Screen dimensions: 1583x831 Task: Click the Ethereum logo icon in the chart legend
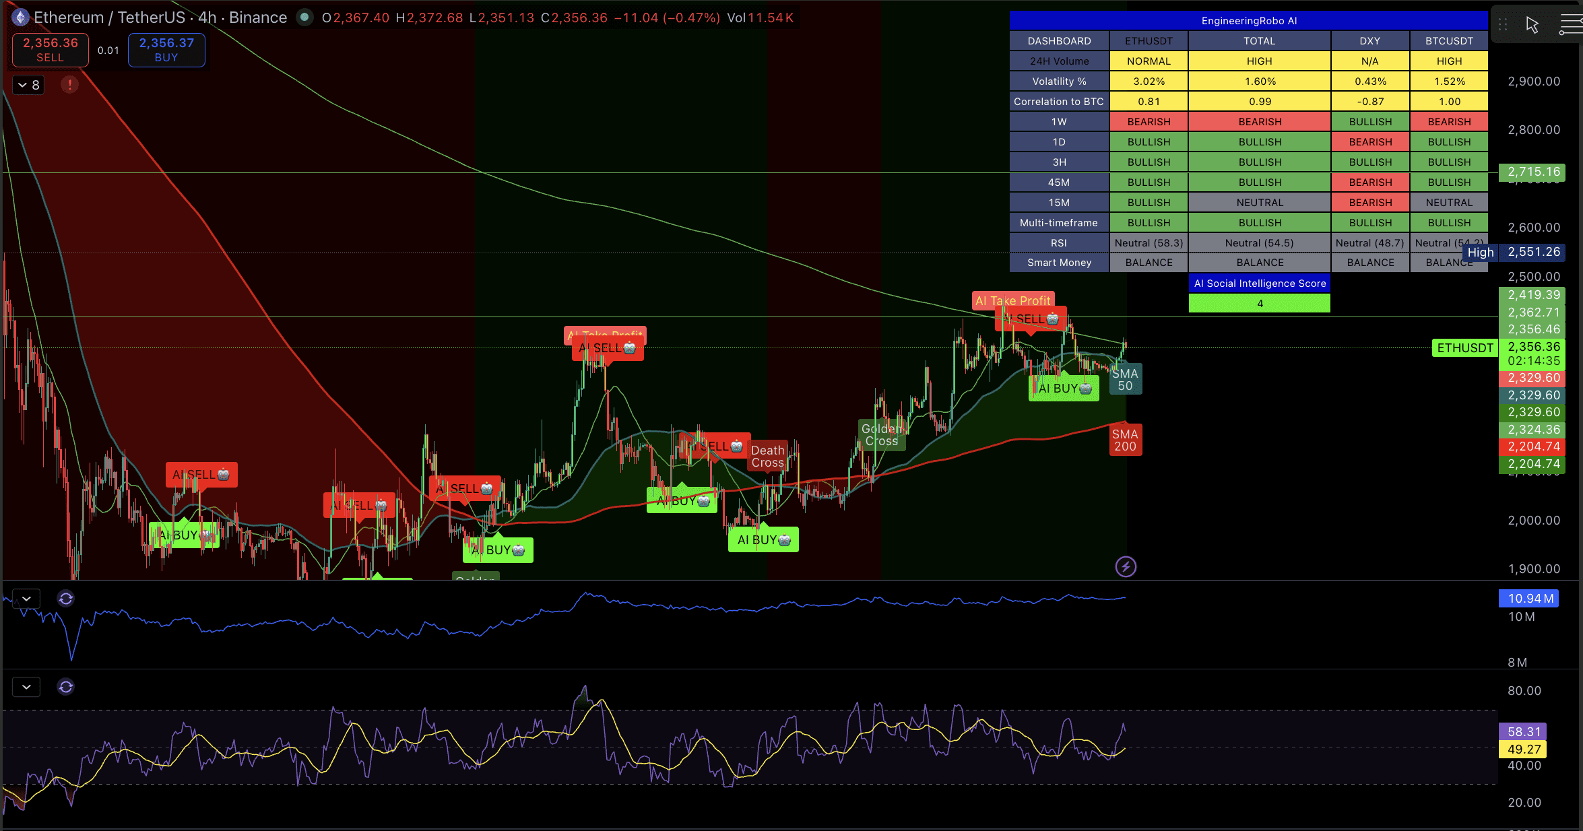click(x=20, y=18)
